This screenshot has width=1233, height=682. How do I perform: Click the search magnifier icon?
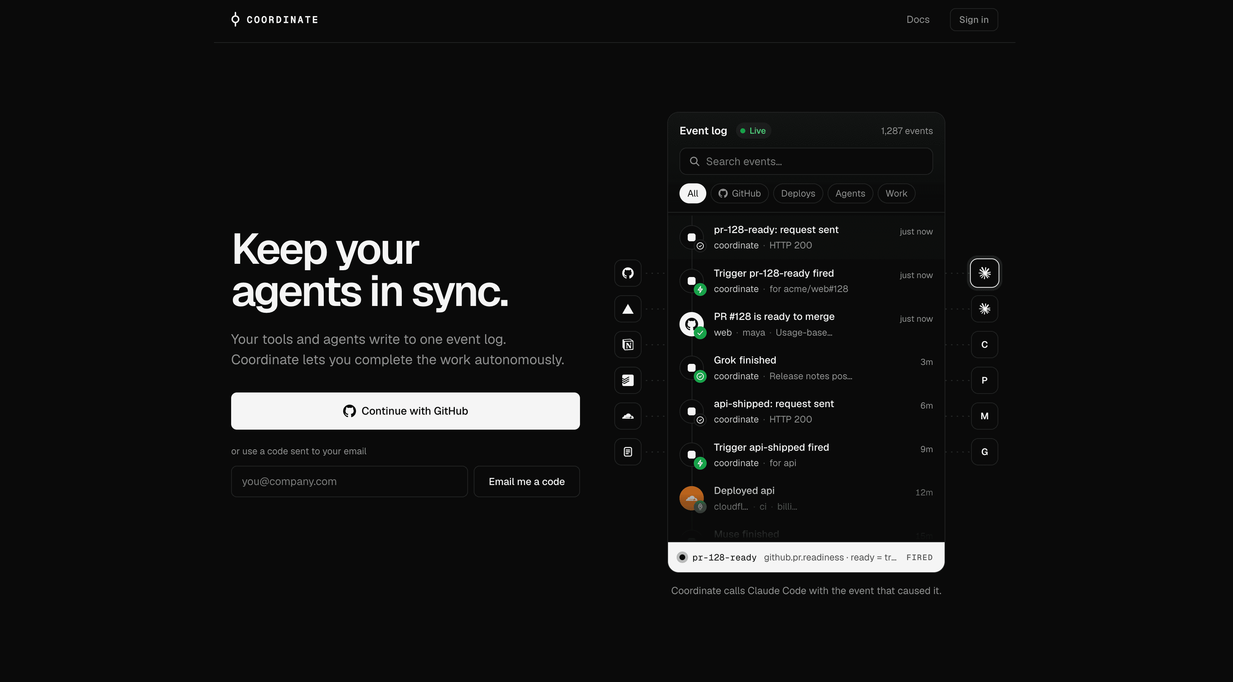click(695, 162)
